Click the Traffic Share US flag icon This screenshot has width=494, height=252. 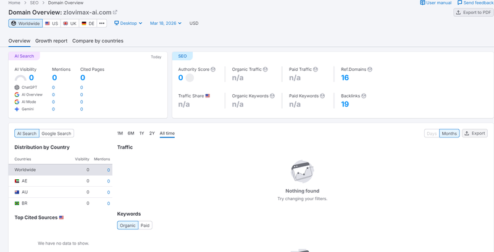207,96
